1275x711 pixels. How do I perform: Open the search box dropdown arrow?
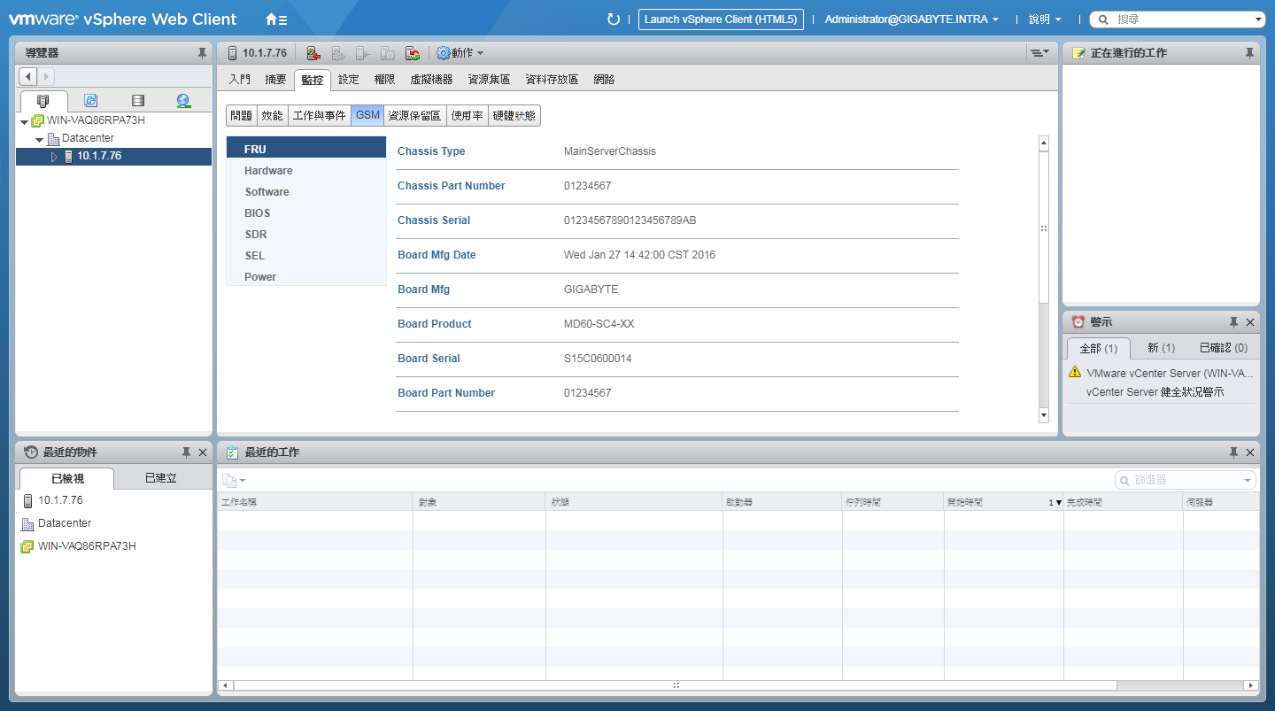click(x=1258, y=19)
